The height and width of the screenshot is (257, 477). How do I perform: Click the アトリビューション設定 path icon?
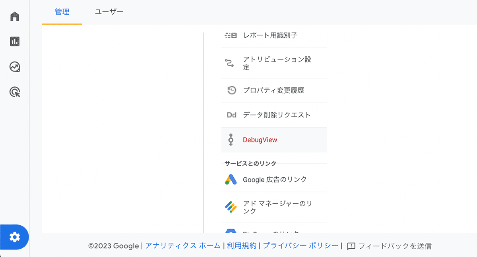(x=230, y=63)
